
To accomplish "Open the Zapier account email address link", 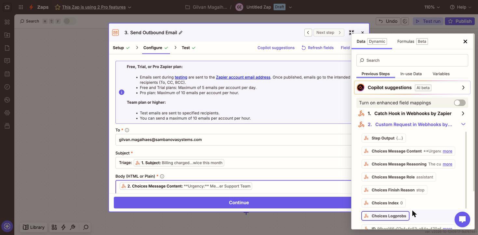I will pyautogui.click(x=243, y=77).
